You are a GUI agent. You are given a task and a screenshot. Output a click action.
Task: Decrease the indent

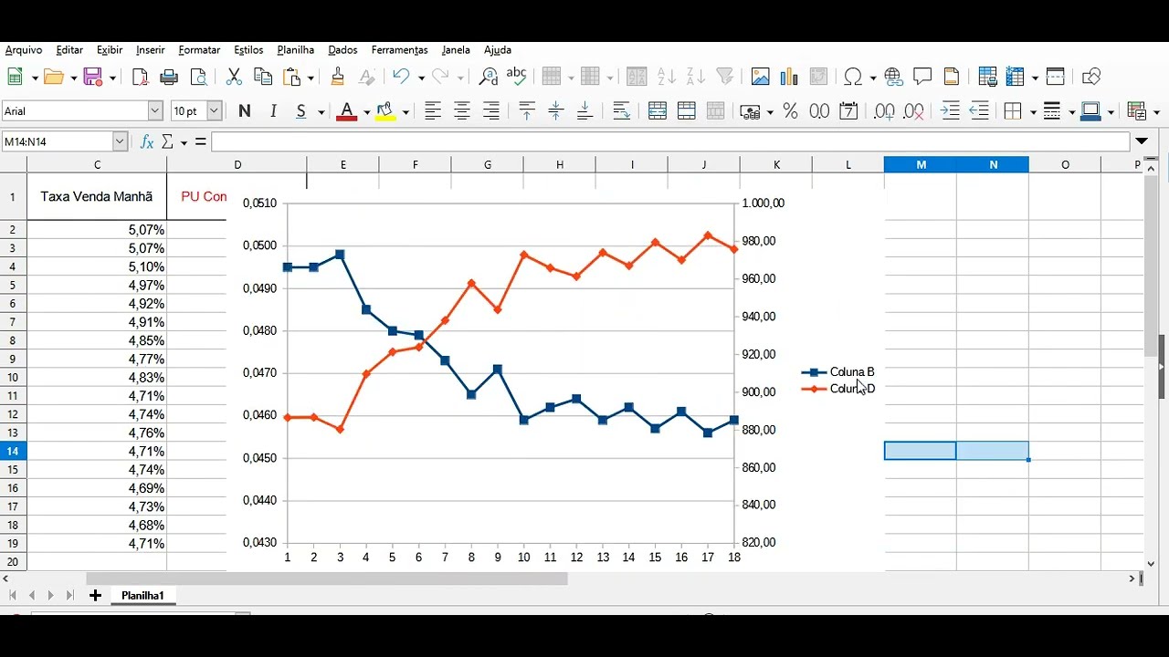pos(979,111)
